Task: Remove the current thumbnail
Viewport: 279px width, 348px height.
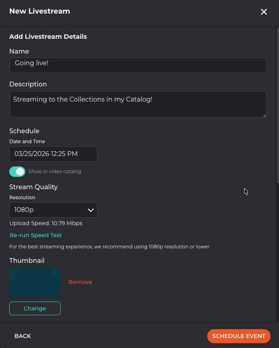Action: pos(80,282)
